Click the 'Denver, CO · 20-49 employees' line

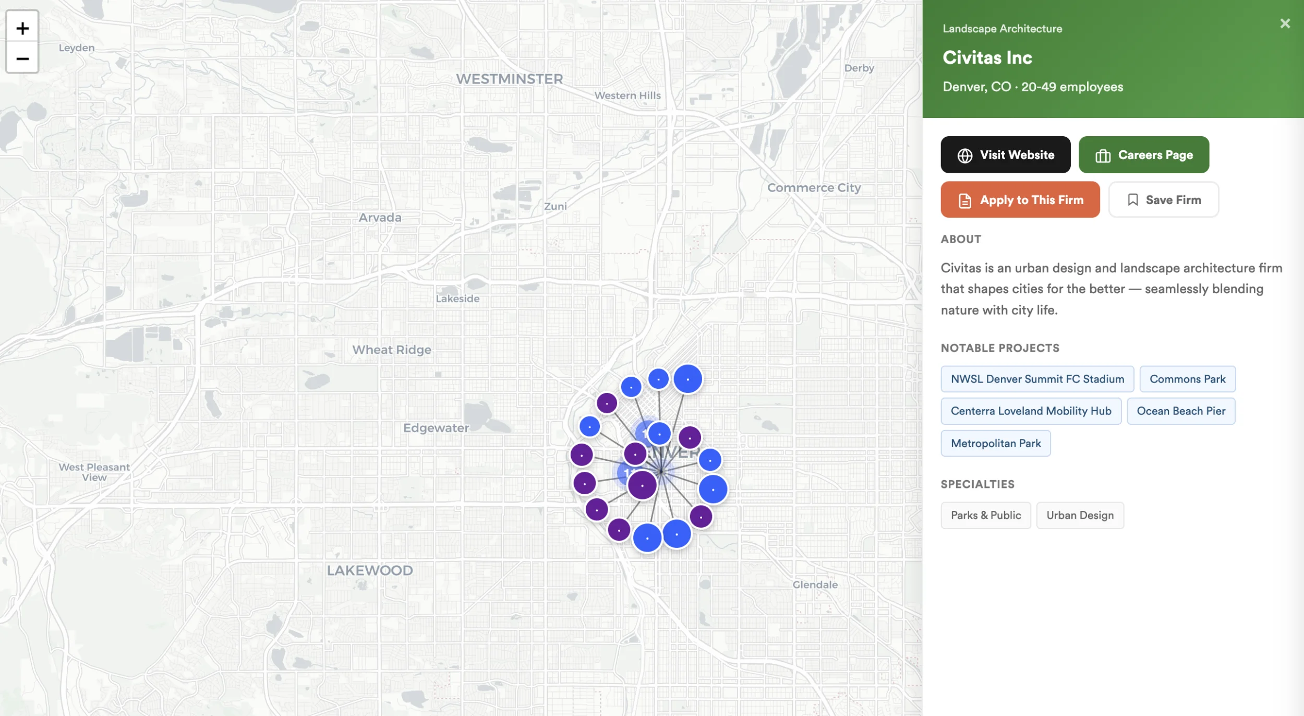click(1033, 87)
